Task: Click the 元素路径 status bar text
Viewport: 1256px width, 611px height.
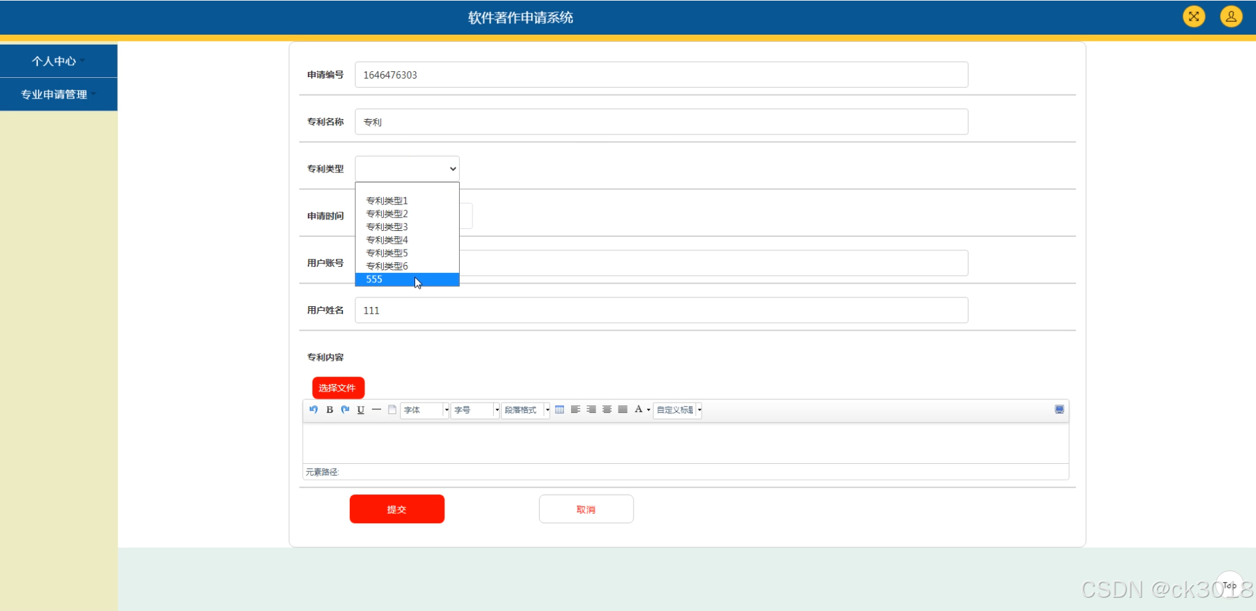Action: 322,472
